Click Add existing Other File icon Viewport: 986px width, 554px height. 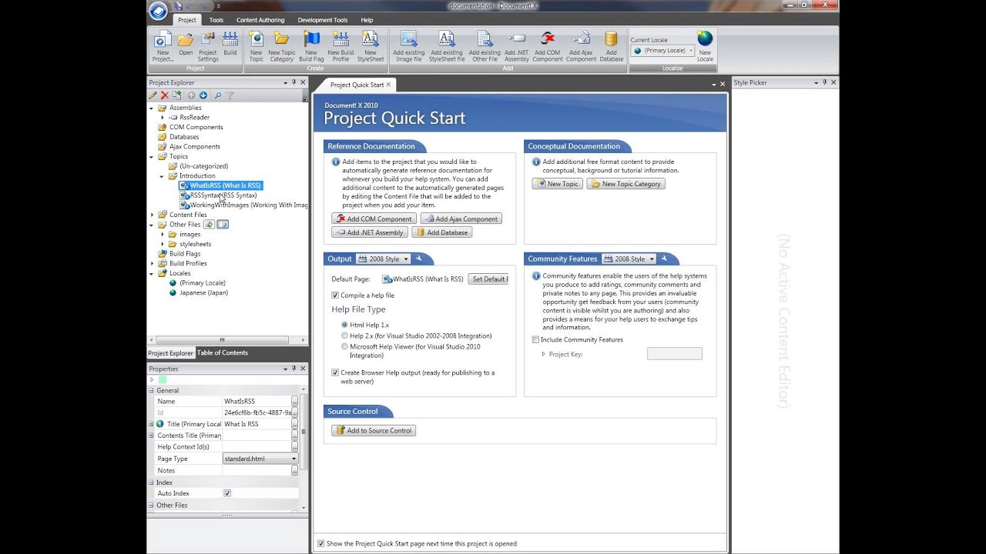tap(485, 46)
